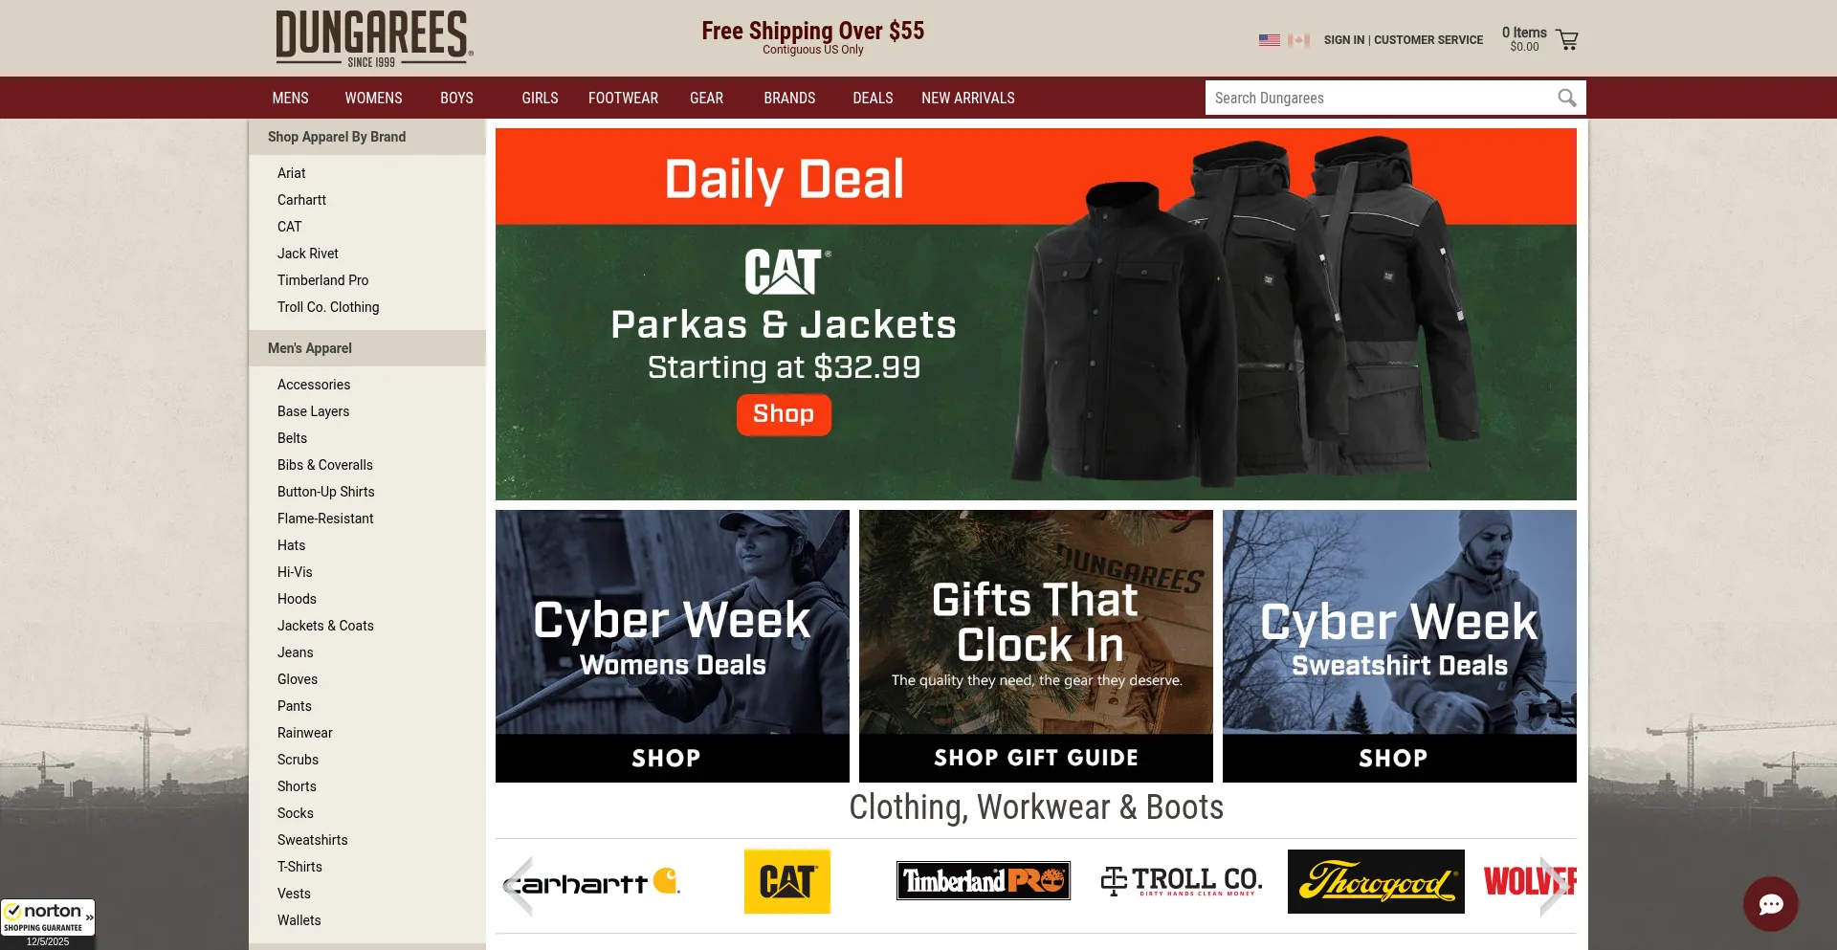The image size is (1837, 950).
Task: Click the Norton Shopping Guarantee badge
Action: pyautogui.click(x=47, y=923)
